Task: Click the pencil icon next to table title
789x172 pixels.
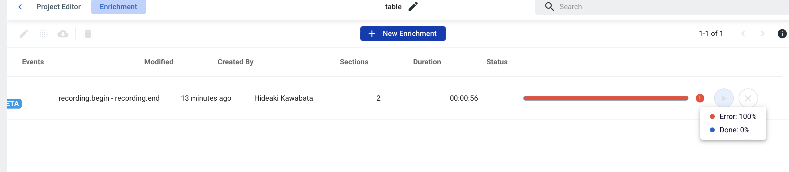Action: pos(413,6)
